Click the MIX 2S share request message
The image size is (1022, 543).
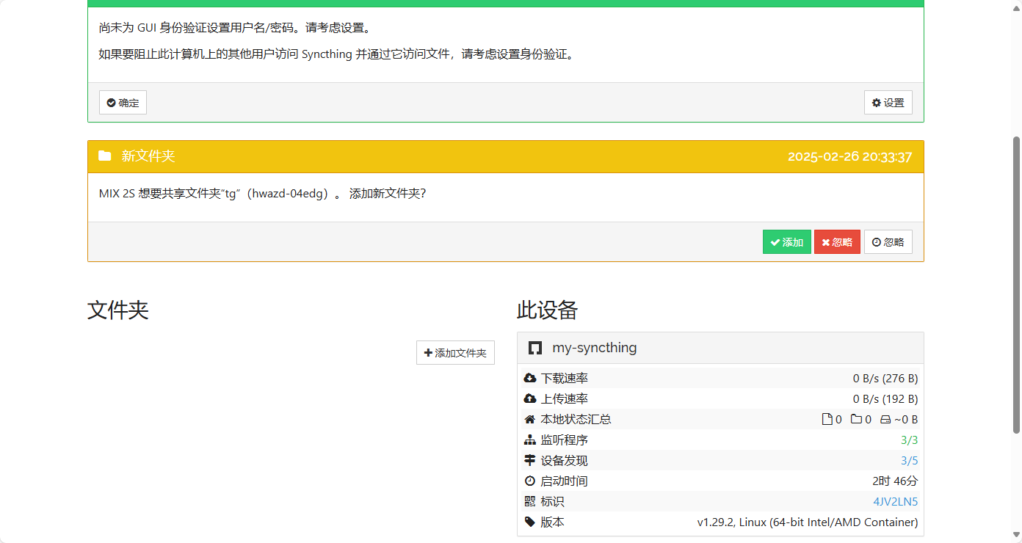point(262,194)
